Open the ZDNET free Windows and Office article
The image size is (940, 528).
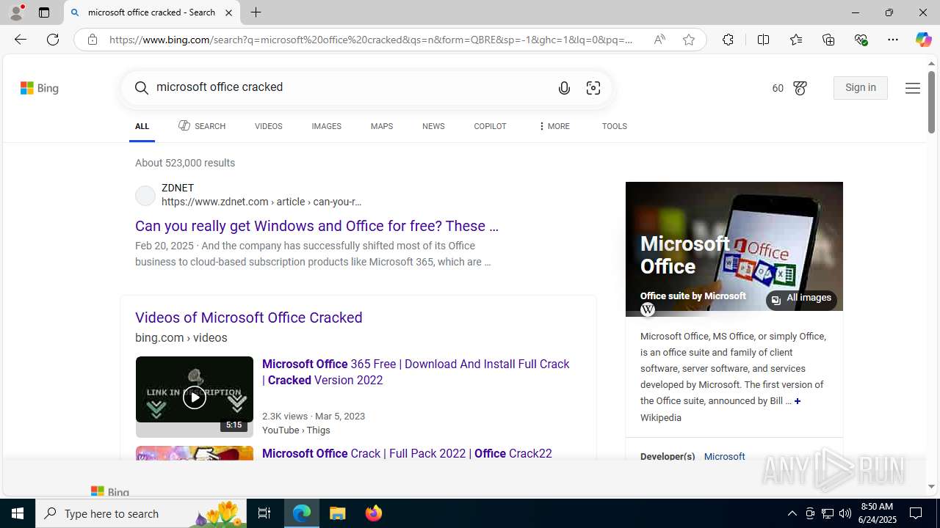pyautogui.click(x=317, y=226)
